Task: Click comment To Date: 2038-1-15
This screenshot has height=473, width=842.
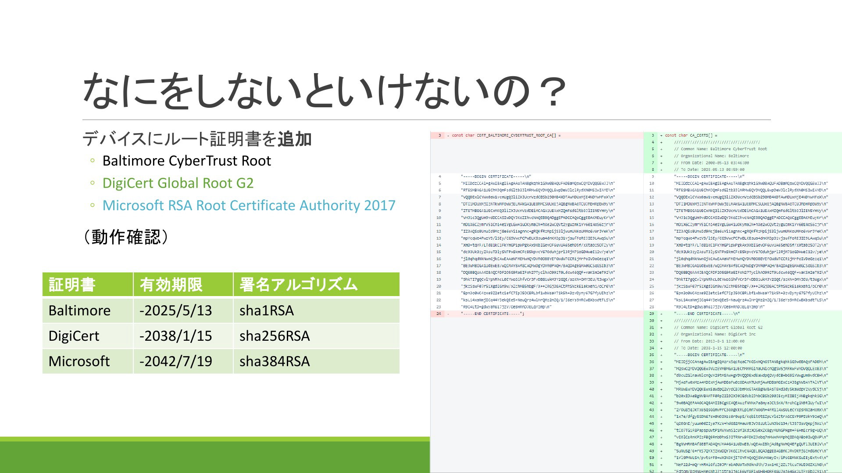Action: [x=708, y=348]
